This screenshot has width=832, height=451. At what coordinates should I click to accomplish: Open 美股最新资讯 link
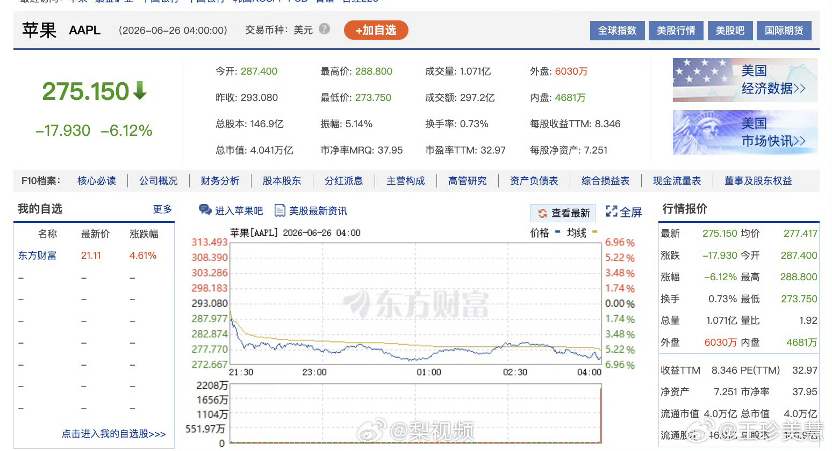point(318,211)
